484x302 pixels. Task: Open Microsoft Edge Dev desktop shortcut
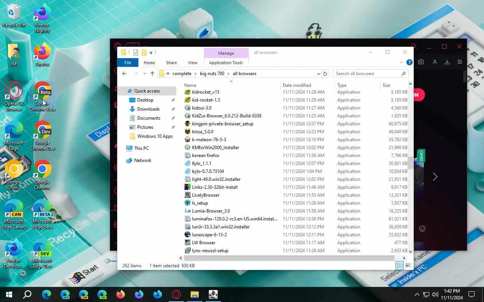coord(42,254)
